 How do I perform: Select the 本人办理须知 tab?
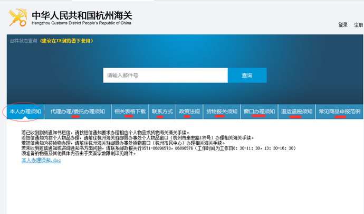tap(25, 111)
